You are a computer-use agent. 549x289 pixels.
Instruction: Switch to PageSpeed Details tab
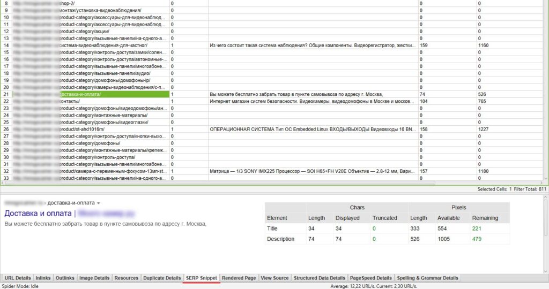[x=371, y=278]
